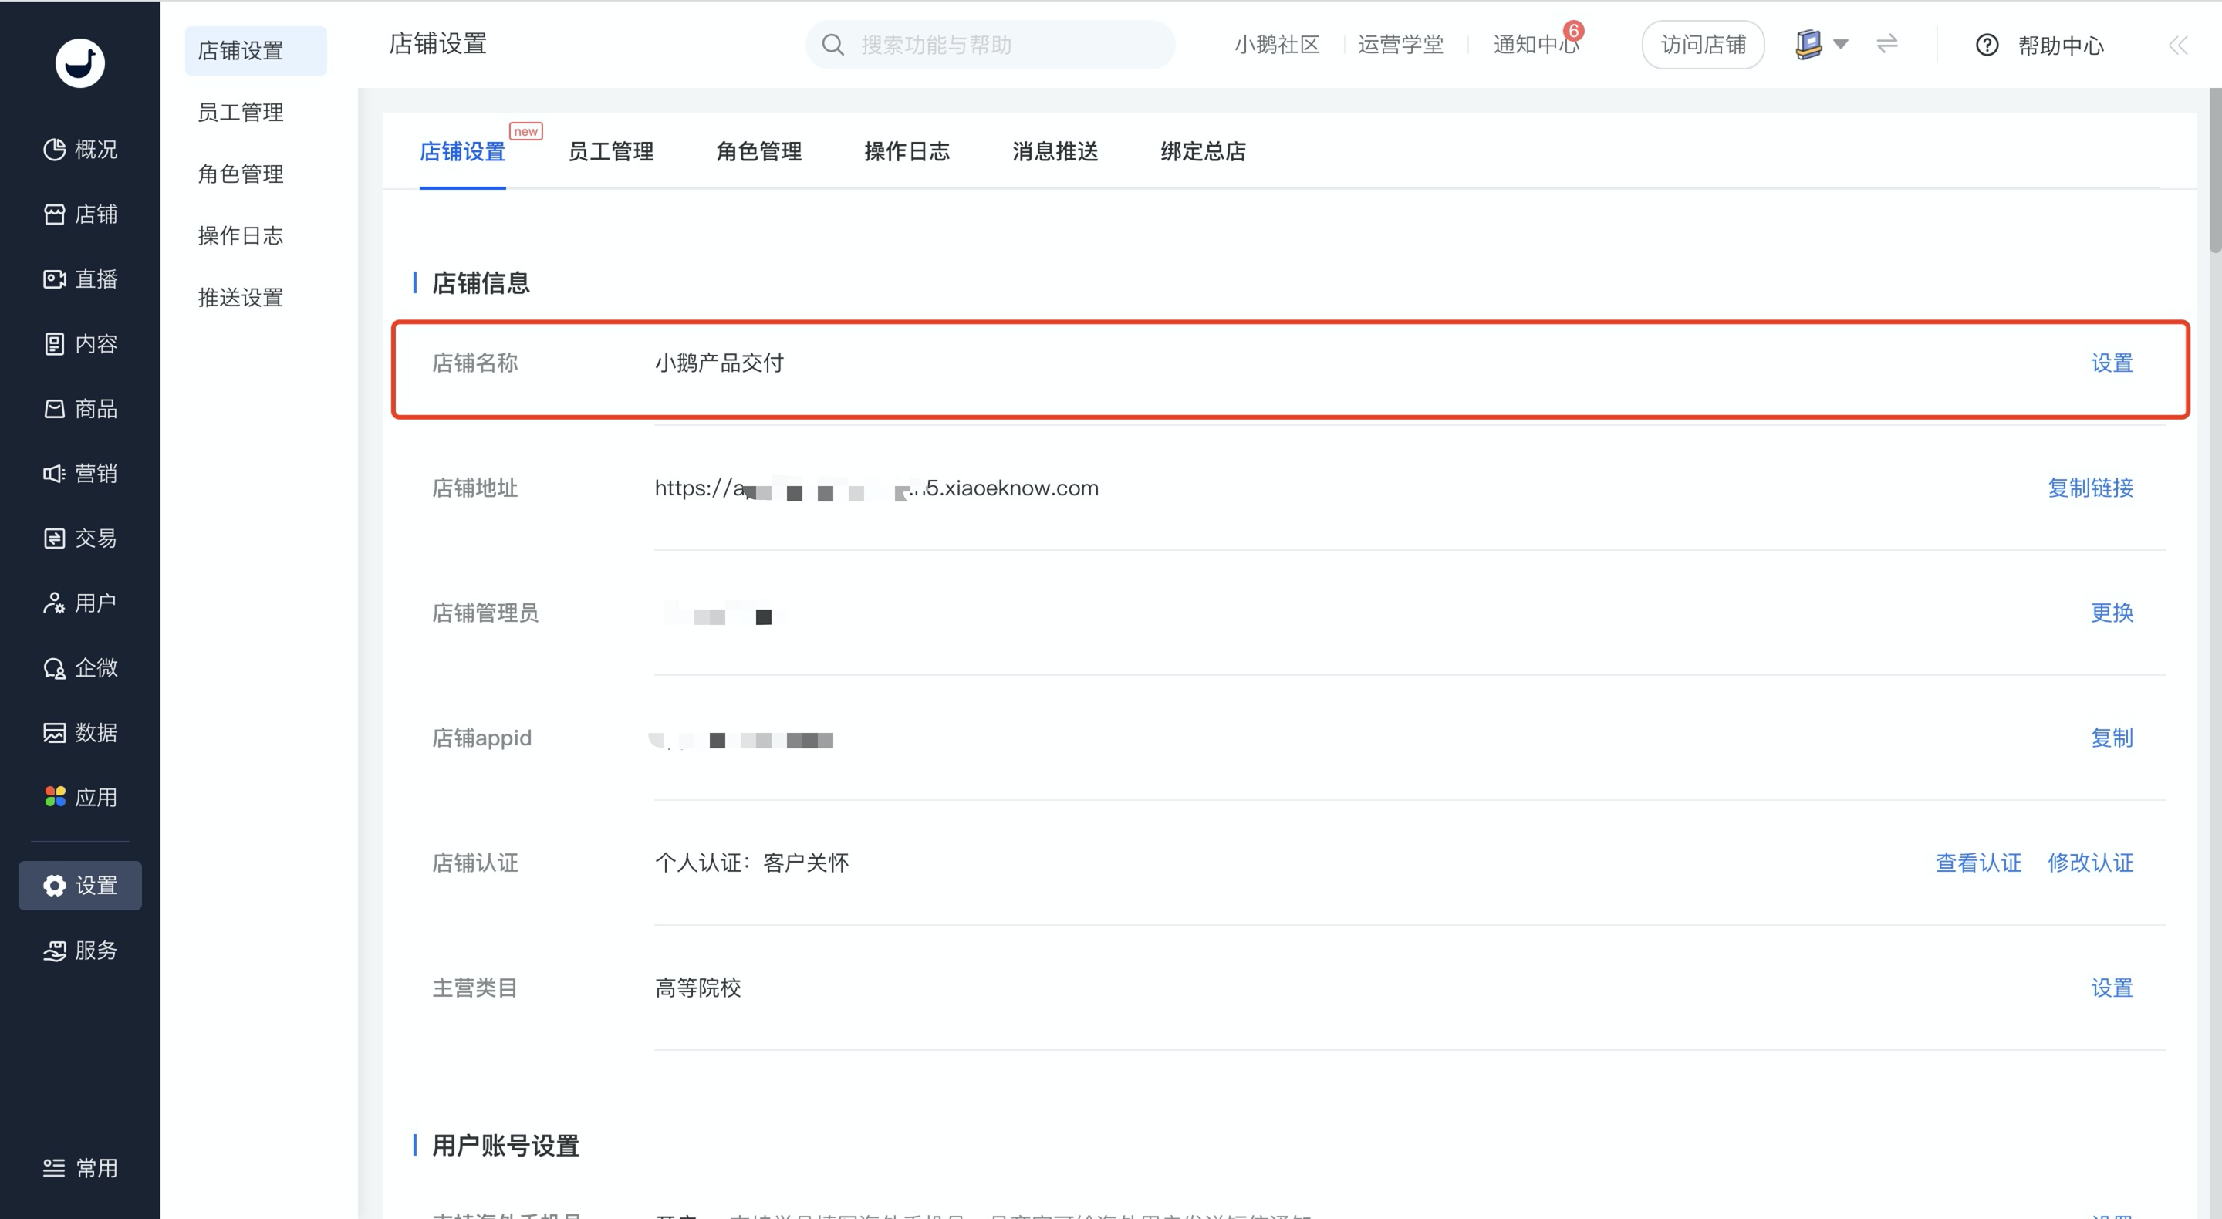
Task: Open the 应用 apps section
Action: tap(80, 796)
